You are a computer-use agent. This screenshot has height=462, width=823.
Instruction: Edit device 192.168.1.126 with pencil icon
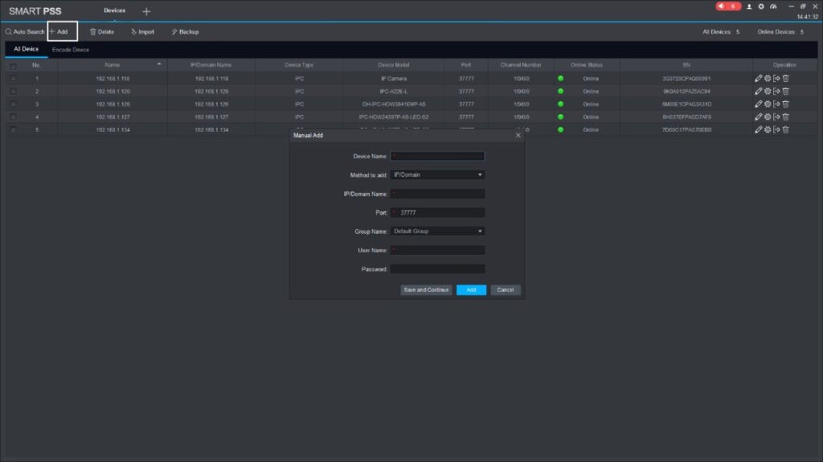758,104
